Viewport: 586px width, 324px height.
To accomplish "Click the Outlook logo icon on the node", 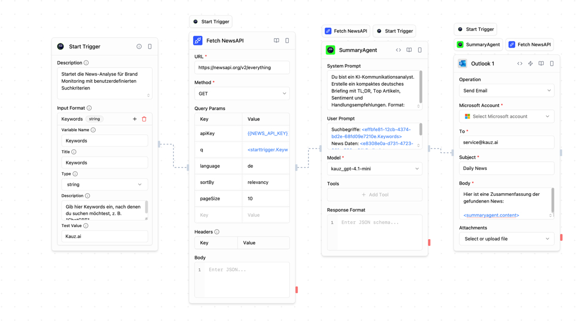I will pos(462,63).
